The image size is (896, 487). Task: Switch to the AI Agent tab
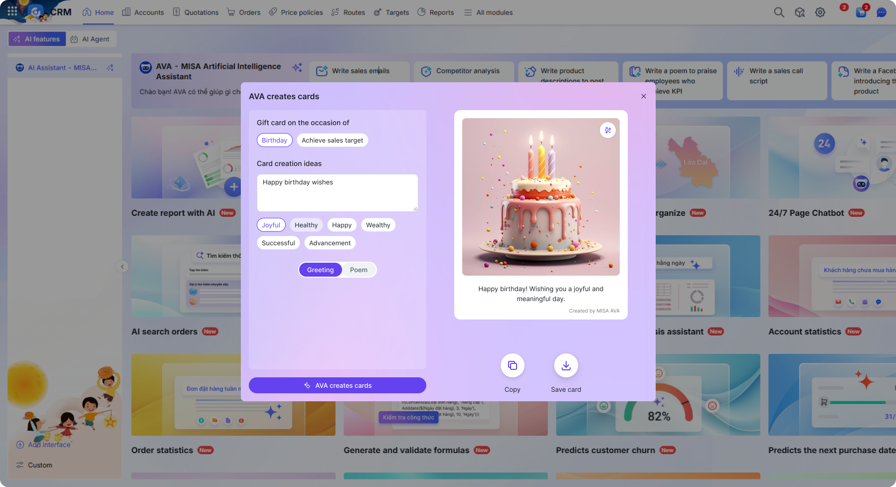(x=91, y=39)
